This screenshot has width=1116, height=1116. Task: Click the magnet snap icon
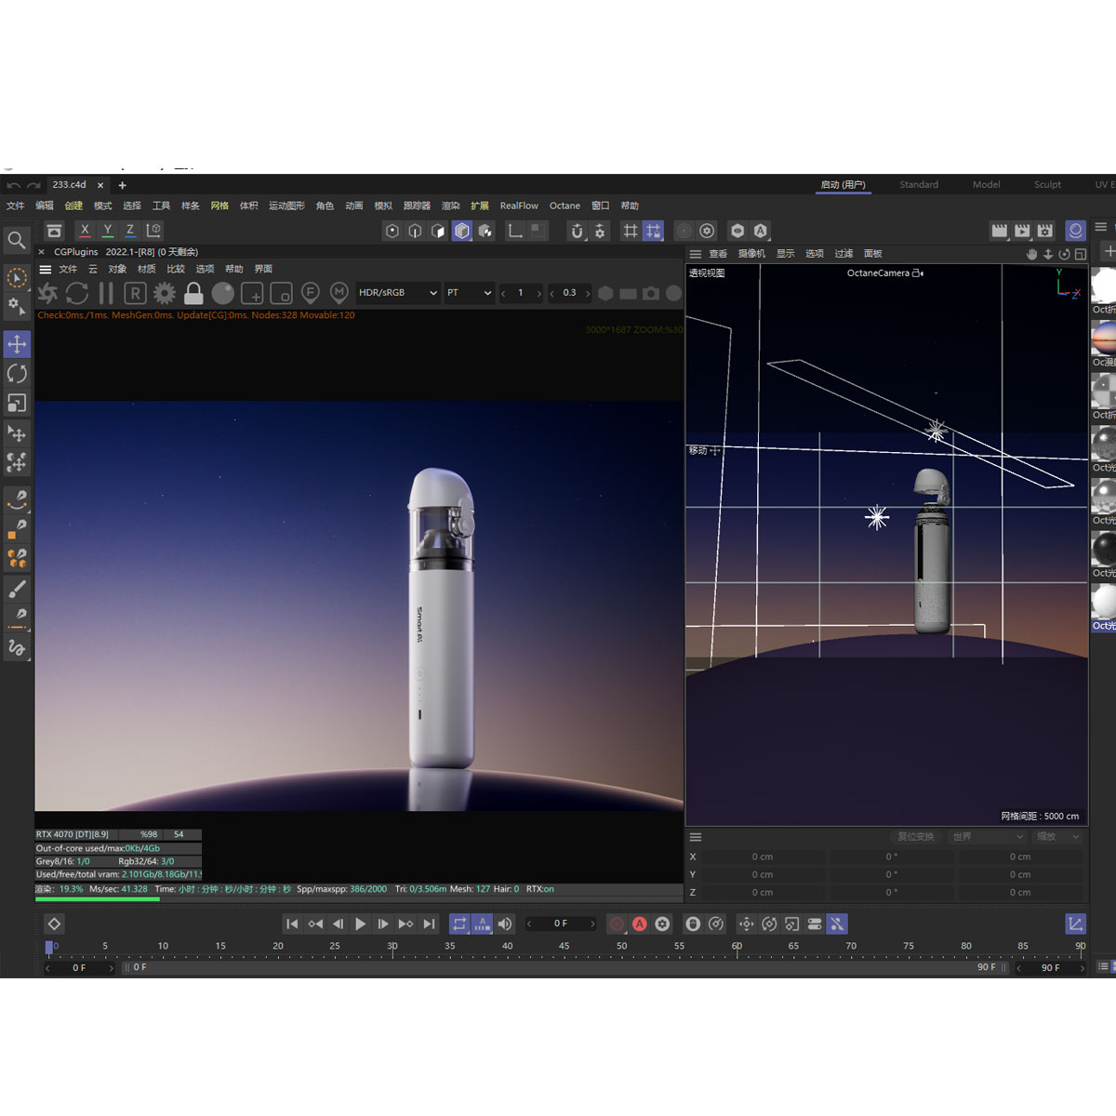[577, 231]
